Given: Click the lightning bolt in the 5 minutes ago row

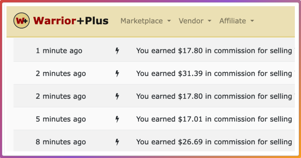Looking at the screenshot, I should 117,119.
